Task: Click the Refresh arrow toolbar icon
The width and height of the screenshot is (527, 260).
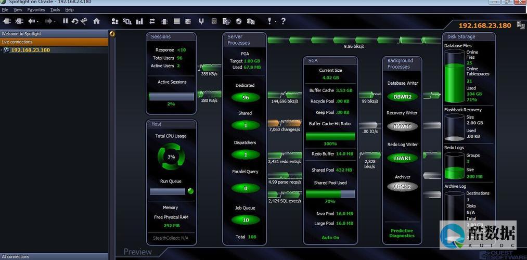Action: (x=74, y=21)
